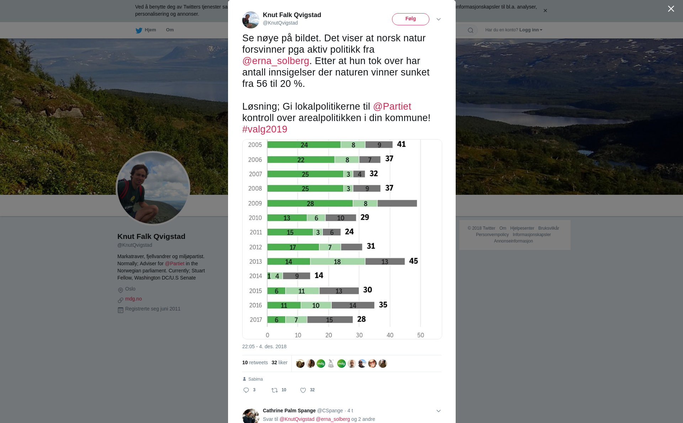Visit the mdg.no profile link
Screen dimensions: 683x423
click(x=133, y=299)
